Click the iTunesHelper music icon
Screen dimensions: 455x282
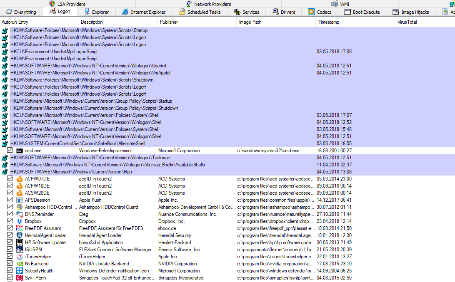(20, 257)
